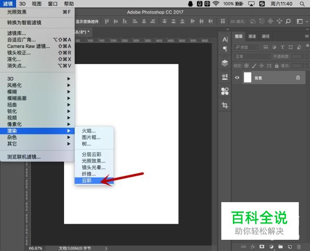Click Align right edges icon
Viewport: 310px width, 251px height.
coord(153,21)
